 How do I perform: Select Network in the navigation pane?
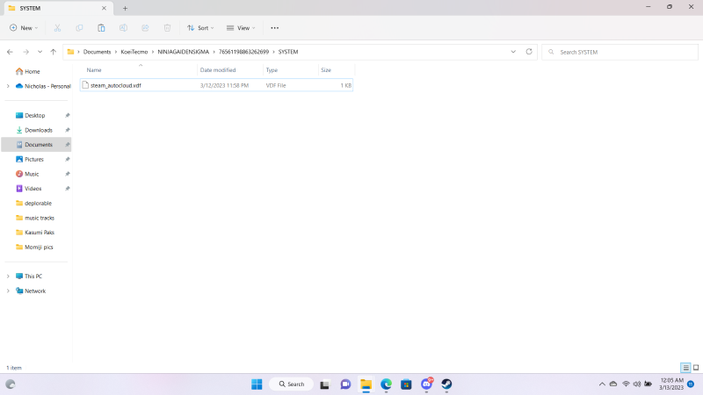pos(35,291)
